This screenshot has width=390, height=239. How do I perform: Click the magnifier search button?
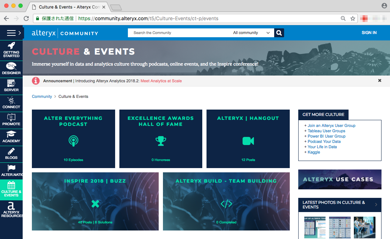click(279, 33)
